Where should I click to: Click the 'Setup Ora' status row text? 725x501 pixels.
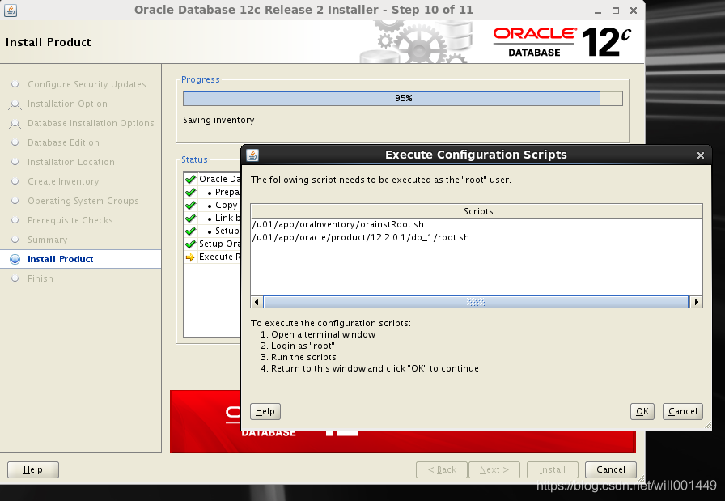click(219, 244)
